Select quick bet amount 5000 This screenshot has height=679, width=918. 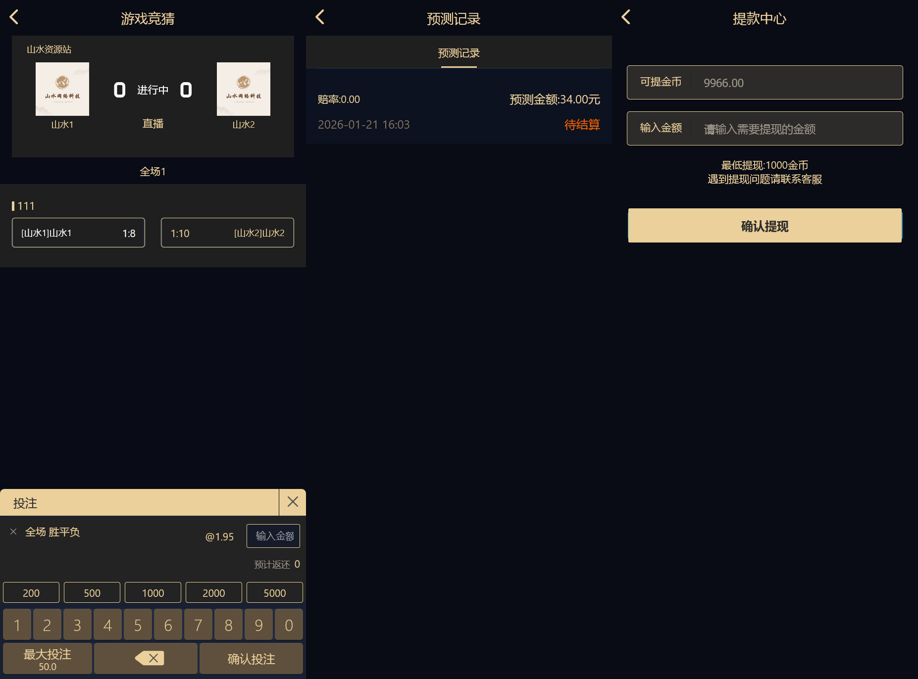click(274, 592)
